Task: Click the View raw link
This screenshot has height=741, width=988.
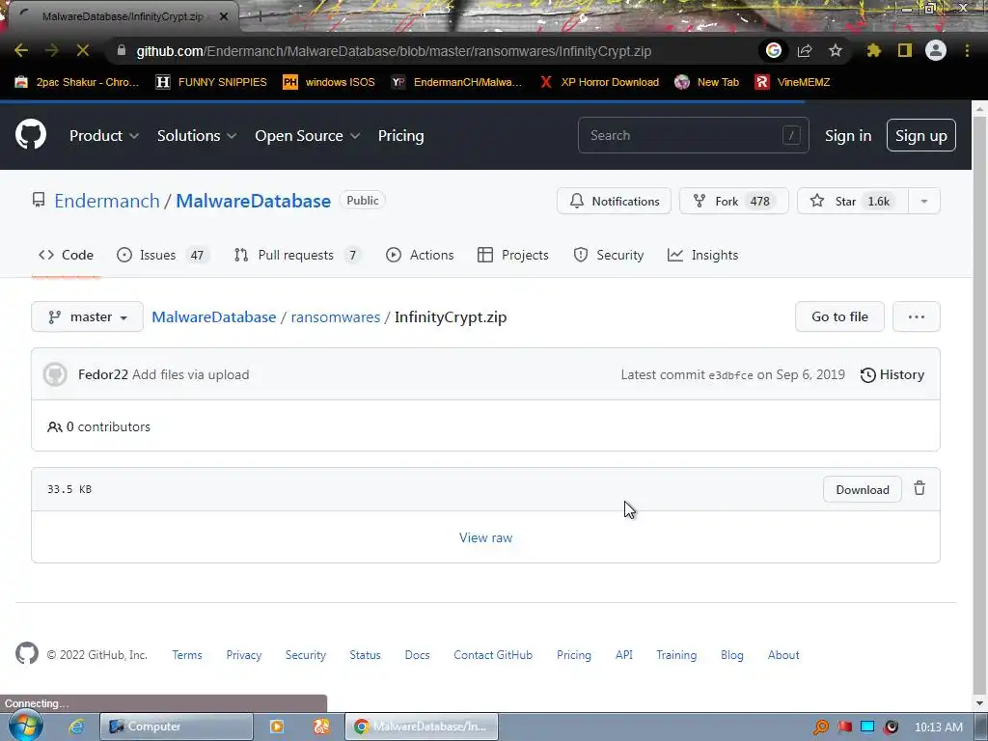Action: pyautogui.click(x=485, y=537)
